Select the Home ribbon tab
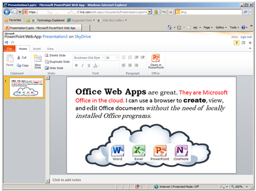 (23, 49)
